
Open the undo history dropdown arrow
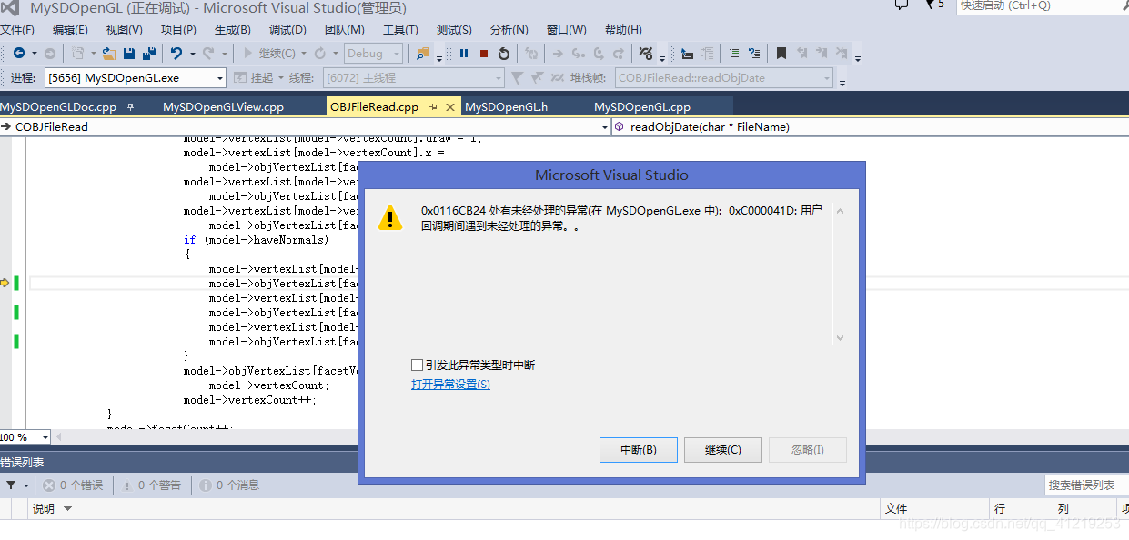(x=192, y=54)
